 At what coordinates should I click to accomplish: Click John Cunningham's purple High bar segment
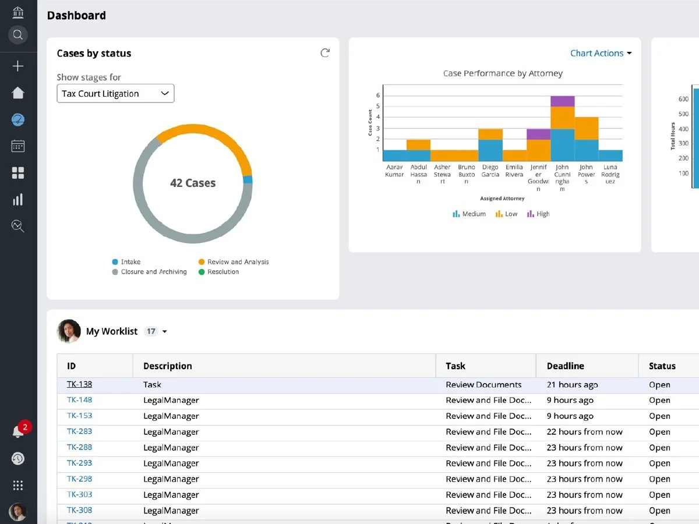point(562,101)
